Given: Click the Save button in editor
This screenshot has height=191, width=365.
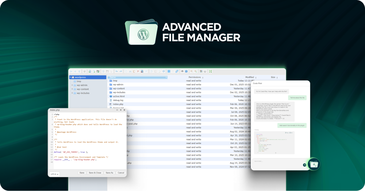Looking at the screenshot, I should pyautogui.click(x=82, y=173).
